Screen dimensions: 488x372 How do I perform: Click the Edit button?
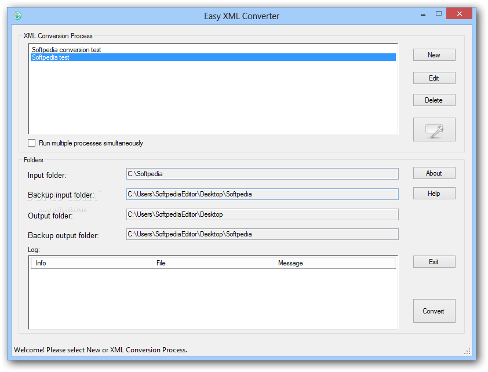point(434,78)
